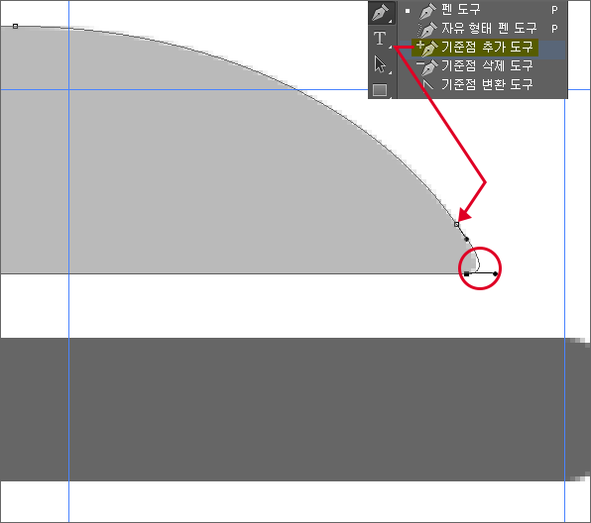Select the Pen tool in the toolbar
This screenshot has width=591, height=523.
click(x=381, y=13)
